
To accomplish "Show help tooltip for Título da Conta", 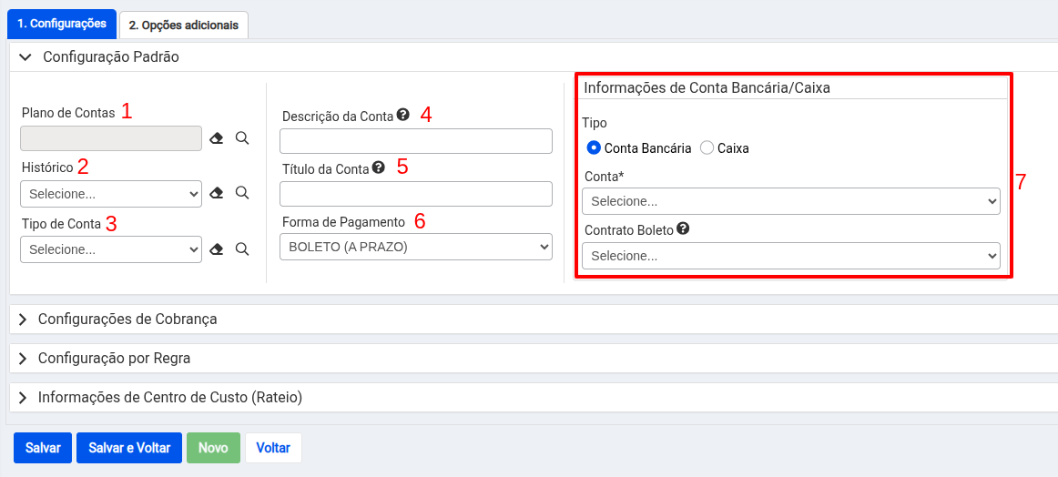I will [379, 167].
